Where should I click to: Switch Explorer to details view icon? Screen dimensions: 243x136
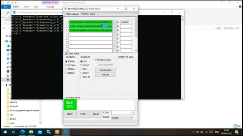(235, 126)
